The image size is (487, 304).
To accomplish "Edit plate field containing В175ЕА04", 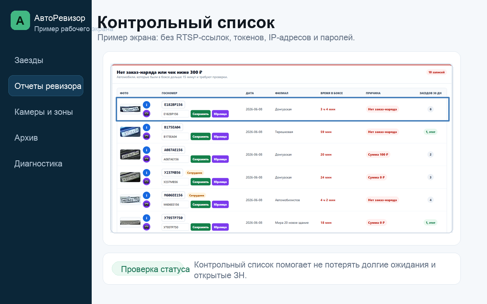I will pos(175,136).
